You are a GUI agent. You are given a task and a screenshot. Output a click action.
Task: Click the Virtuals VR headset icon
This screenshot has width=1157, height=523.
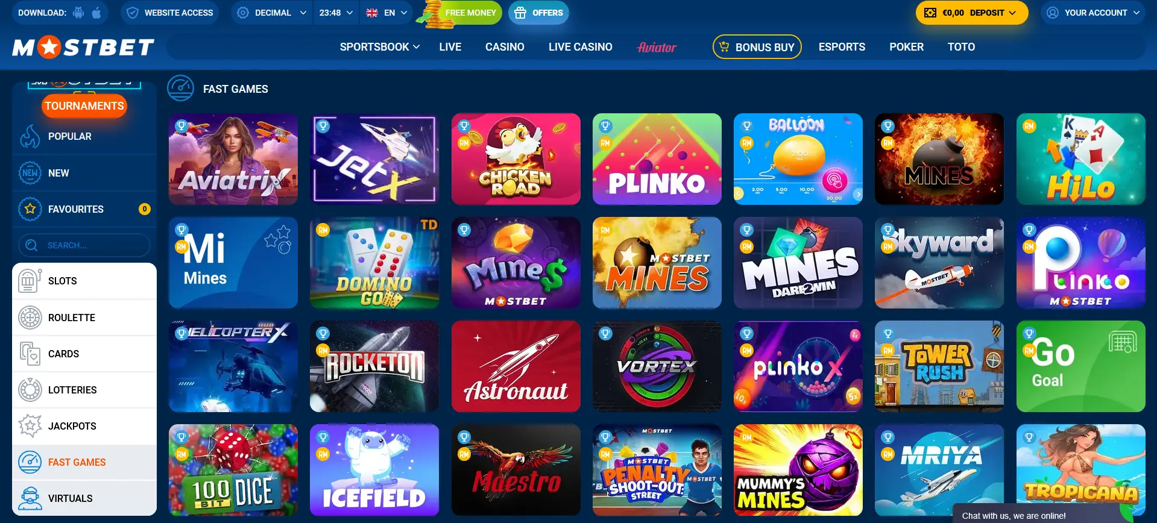pyautogui.click(x=30, y=498)
